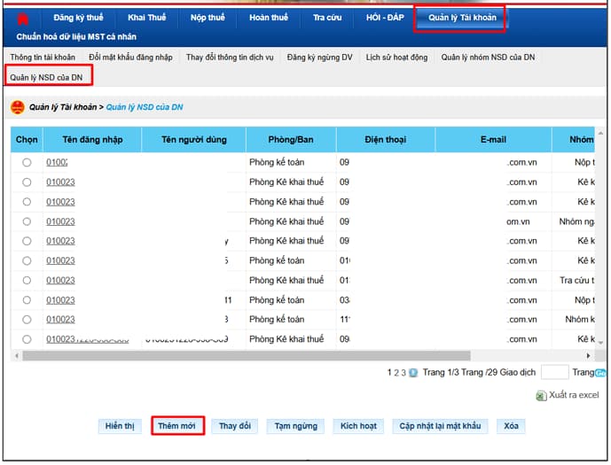Open the Lịch sử hoạt động tab
This screenshot has height=465, width=611.
pos(396,58)
